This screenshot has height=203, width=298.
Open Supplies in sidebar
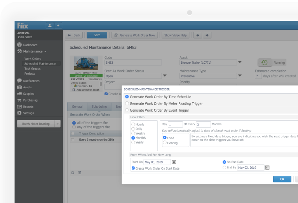pyautogui.click(x=26, y=94)
